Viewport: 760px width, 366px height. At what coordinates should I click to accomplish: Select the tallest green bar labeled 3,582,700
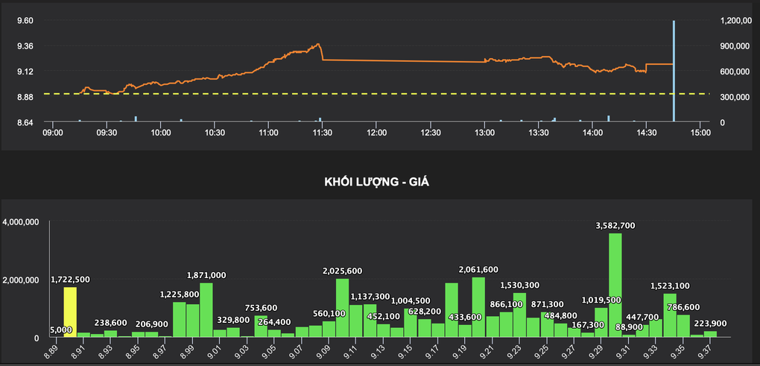(x=615, y=285)
